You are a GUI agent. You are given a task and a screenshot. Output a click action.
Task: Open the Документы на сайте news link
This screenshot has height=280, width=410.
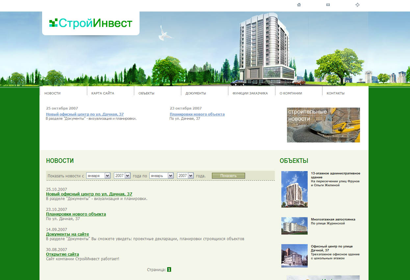67,234
